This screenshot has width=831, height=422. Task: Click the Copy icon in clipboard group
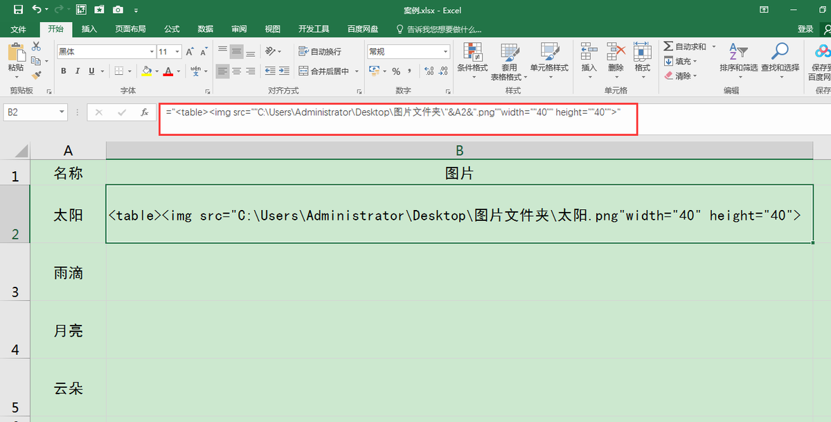[x=36, y=61]
